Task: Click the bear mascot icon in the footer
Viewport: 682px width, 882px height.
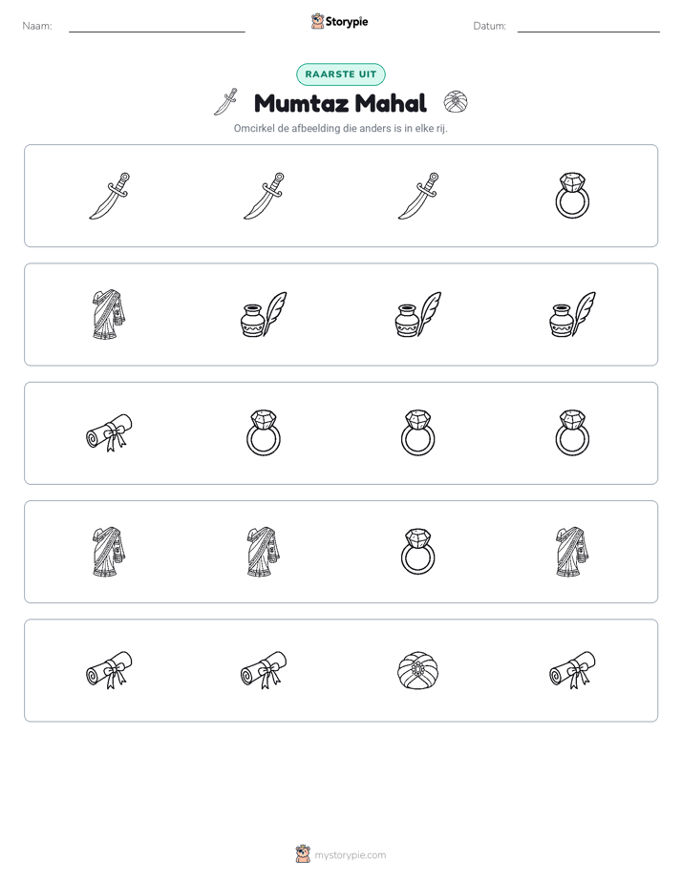Action: pyautogui.click(x=303, y=854)
